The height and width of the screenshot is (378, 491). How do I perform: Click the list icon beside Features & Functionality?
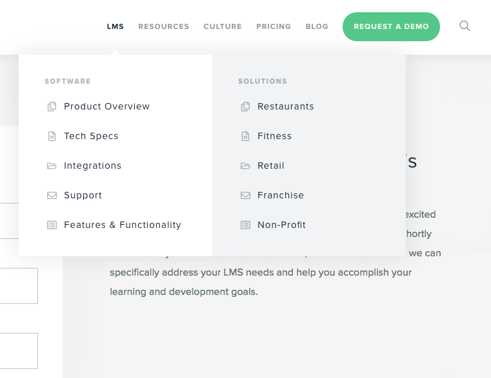52,225
